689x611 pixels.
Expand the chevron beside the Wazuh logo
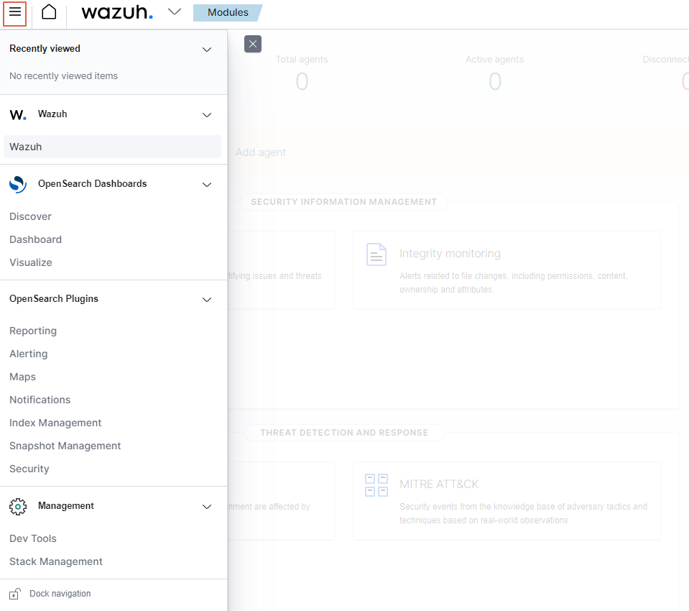pyautogui.click(x=175, y=12)
